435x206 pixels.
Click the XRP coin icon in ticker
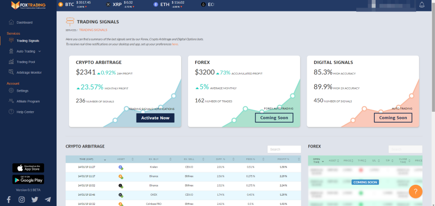click(x=108, y=4)
